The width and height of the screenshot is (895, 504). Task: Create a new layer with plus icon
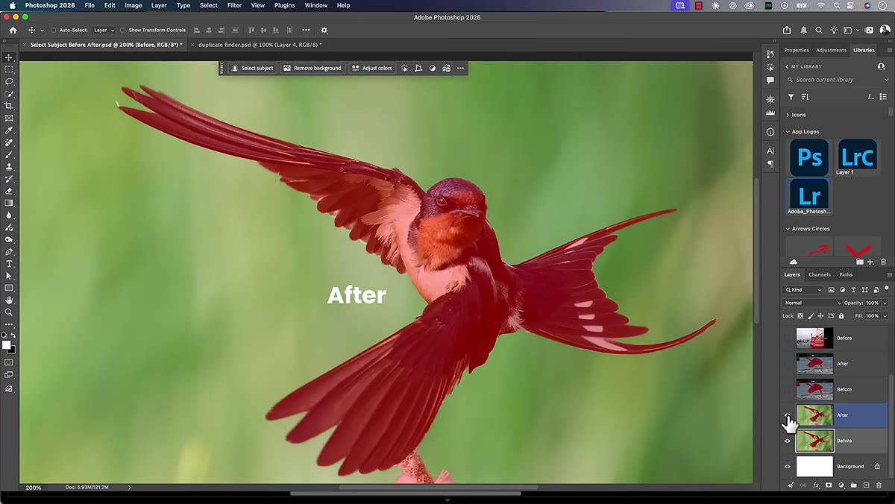click(867, 485)
